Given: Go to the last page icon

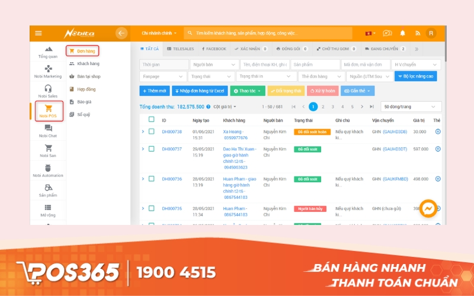Looking at the screenshot, I should point(372,107).
